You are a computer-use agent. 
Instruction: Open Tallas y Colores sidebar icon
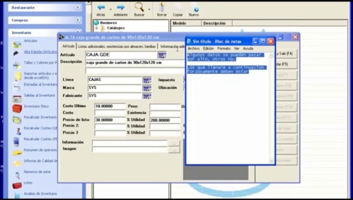click(x=17, y=64)
